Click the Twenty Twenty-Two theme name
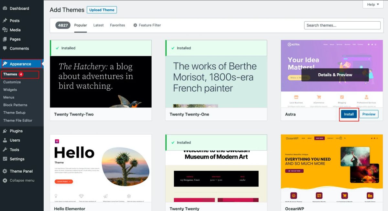 click(x=74, y=114)
